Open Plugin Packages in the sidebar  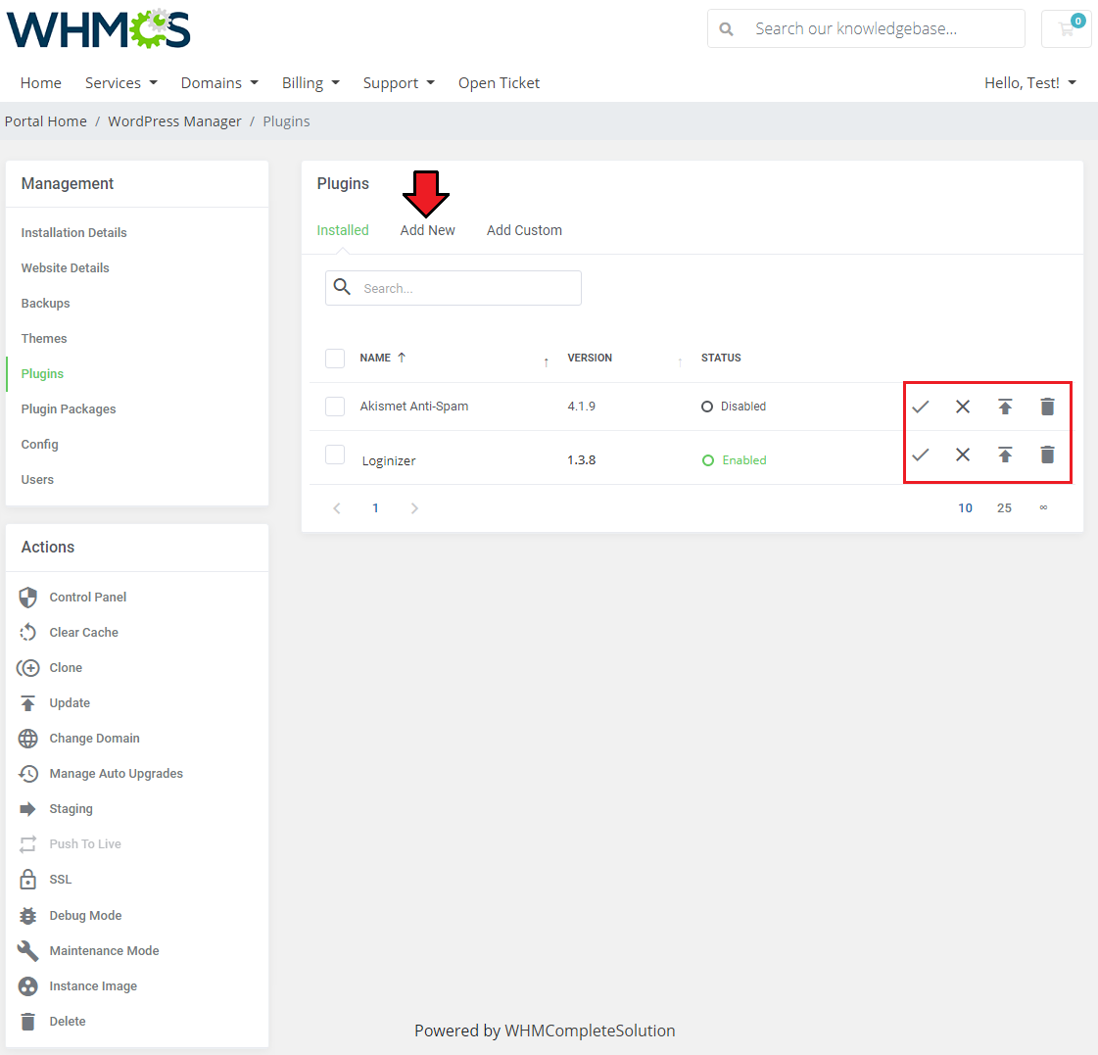(68, 408)
